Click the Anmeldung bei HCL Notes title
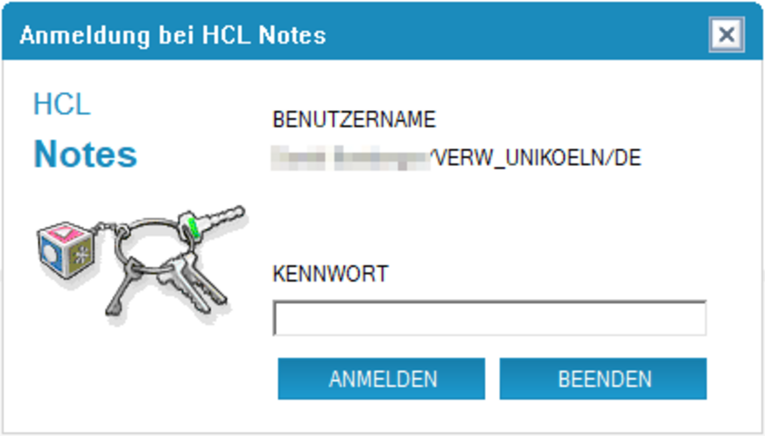Viewport: 765px width, 436px height. click(x=173, y=35)
